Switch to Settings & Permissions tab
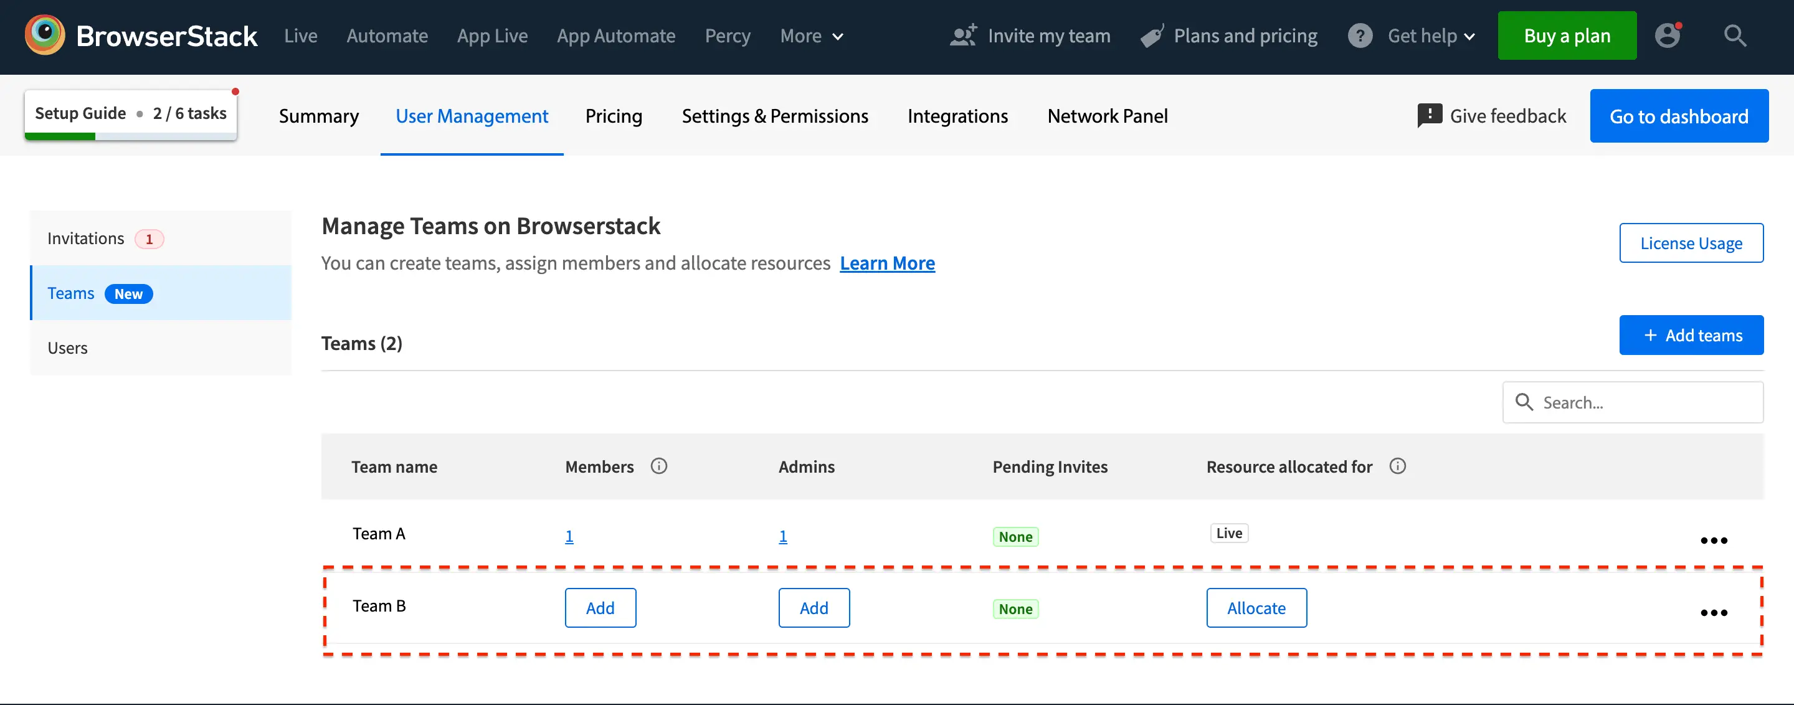1794x705 pixels. pyautogui.click(x=774, y=116)
